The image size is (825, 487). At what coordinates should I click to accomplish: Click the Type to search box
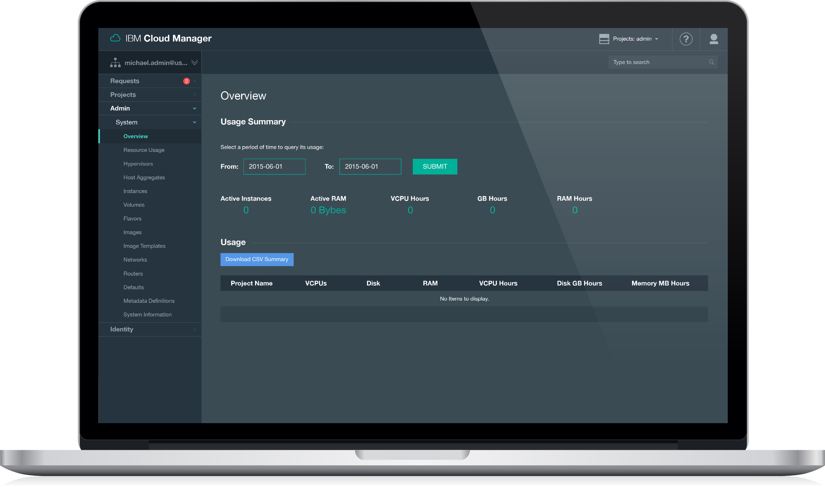pyautogui.click(x=663, y=62)
